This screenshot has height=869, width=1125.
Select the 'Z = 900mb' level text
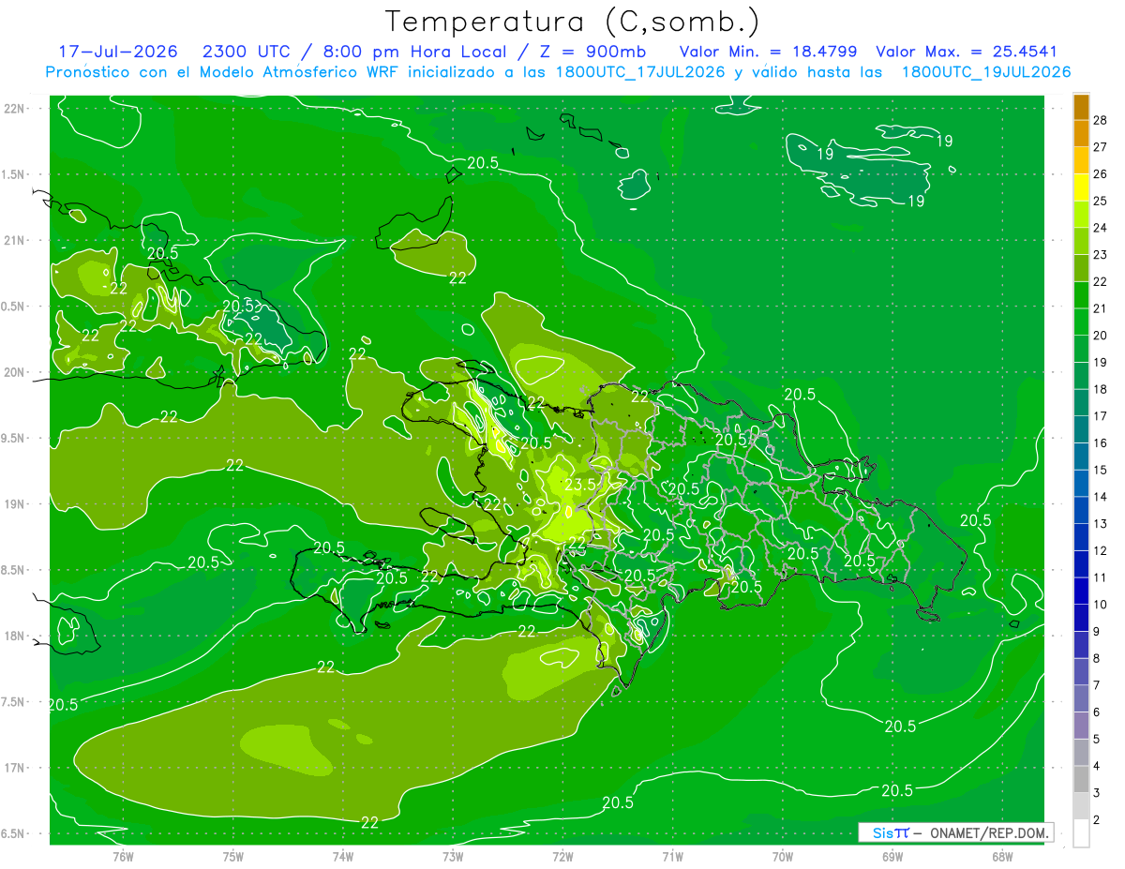(x=595, y=52)
